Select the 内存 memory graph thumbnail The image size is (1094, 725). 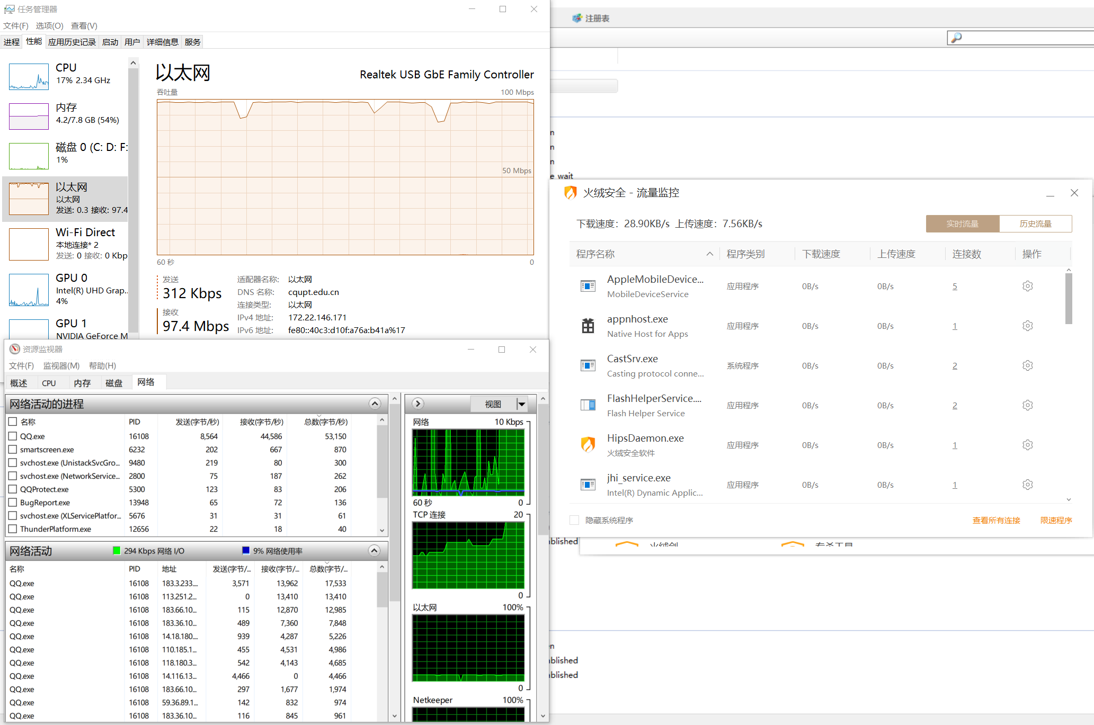tap(29, 117)
